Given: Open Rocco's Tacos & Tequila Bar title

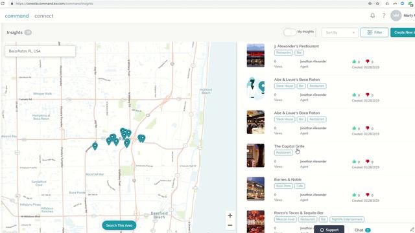Looking at the screenshot, I should [298, 213].
